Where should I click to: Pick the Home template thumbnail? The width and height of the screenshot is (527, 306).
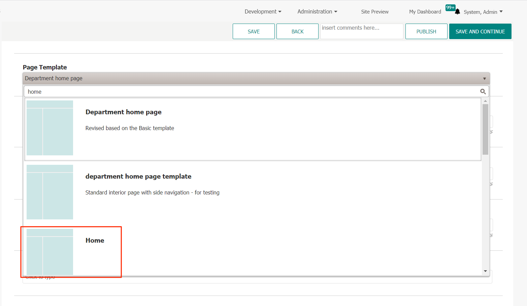[50, 252]
